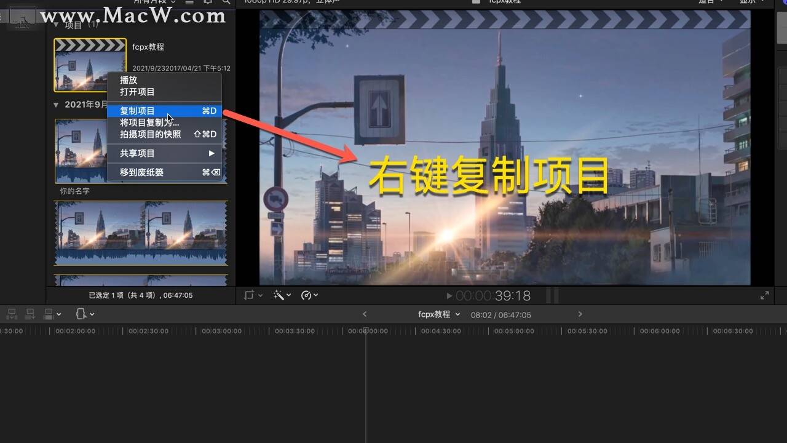Go back in timeline history

(x=365, y=314)
